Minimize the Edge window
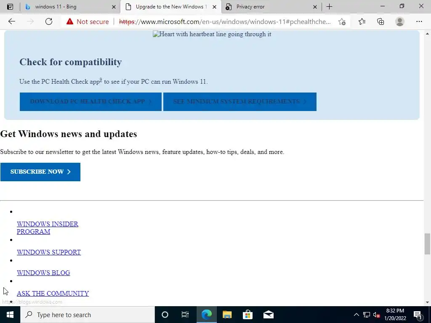This screenshot has width=431, height=323. (x=383, y=6)
